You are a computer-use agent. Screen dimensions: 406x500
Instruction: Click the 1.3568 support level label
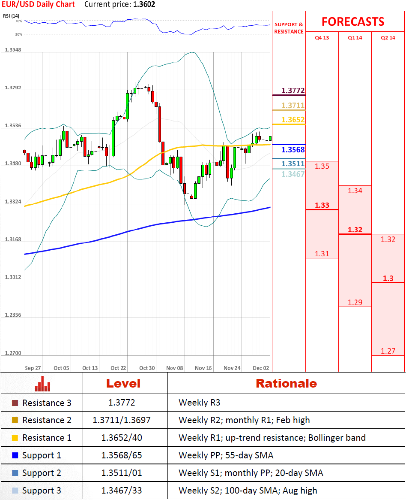click(x=293, y=149)
